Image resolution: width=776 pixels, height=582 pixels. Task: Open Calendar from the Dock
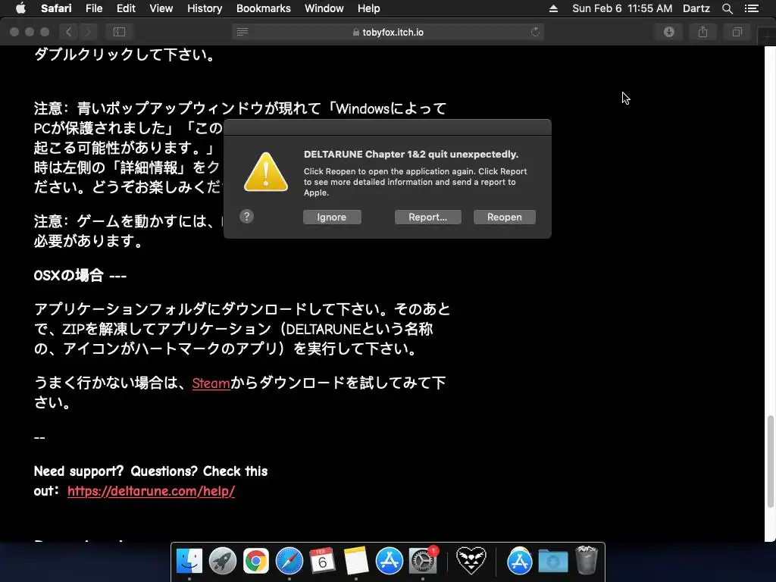click(322, 561)
